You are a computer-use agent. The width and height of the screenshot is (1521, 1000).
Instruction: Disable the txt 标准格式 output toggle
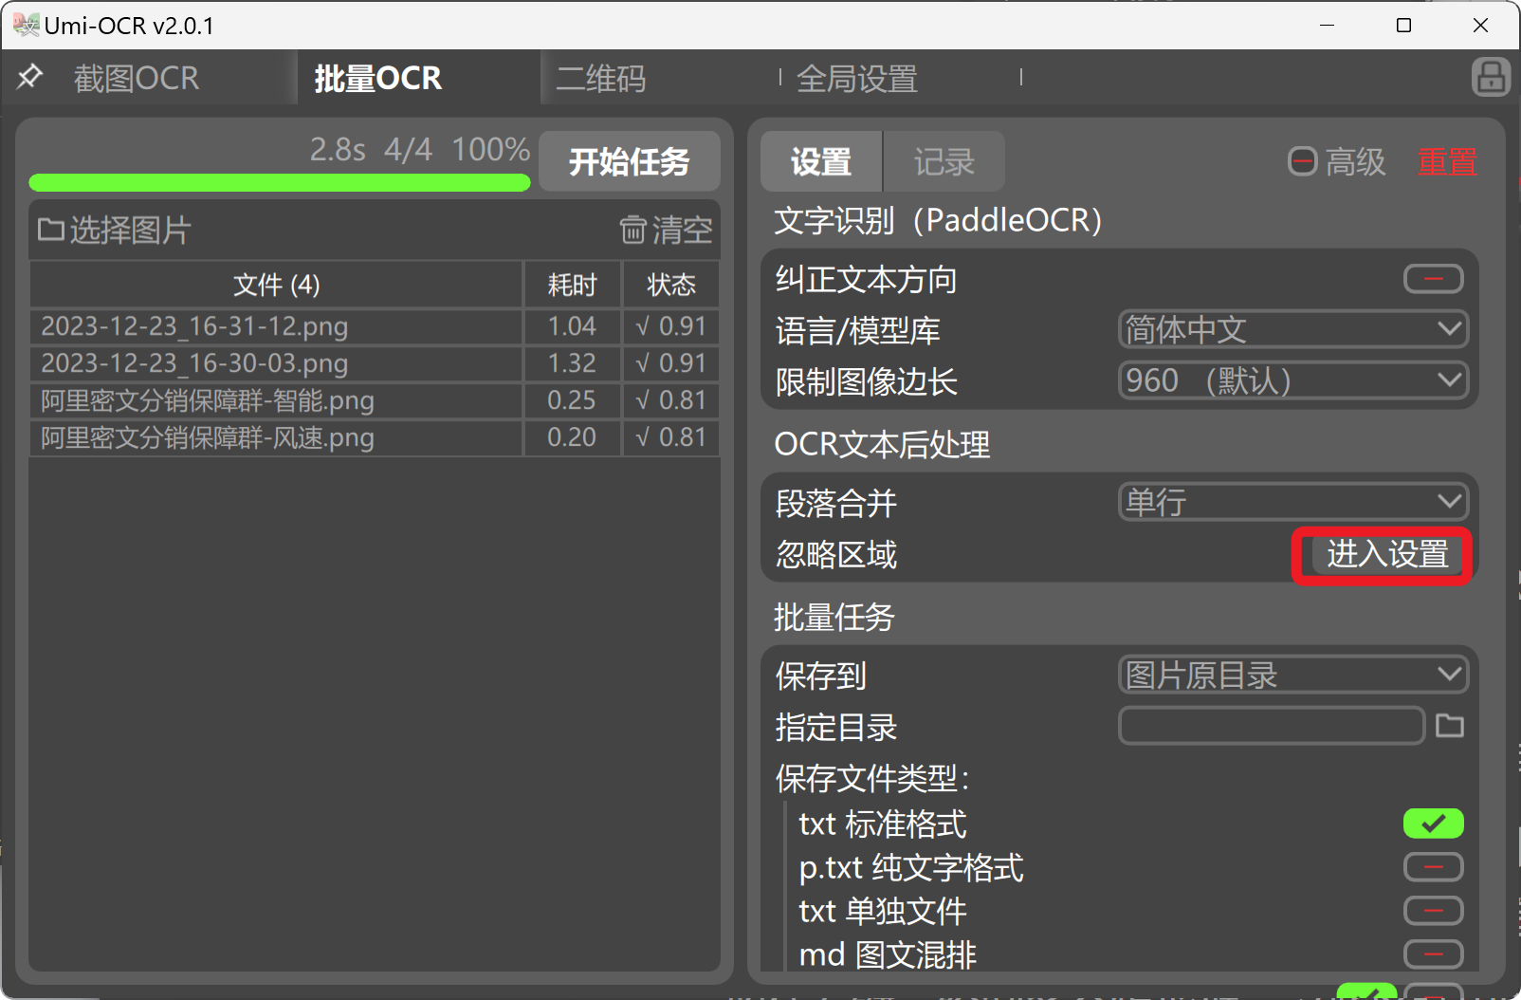pos(1434,824)
